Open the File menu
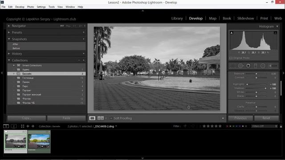This screenshot has width=285, height=160. click(4, 7)
